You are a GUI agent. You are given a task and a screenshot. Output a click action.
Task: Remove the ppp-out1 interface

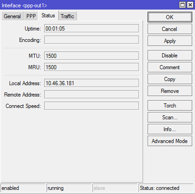tap(170, 91)
